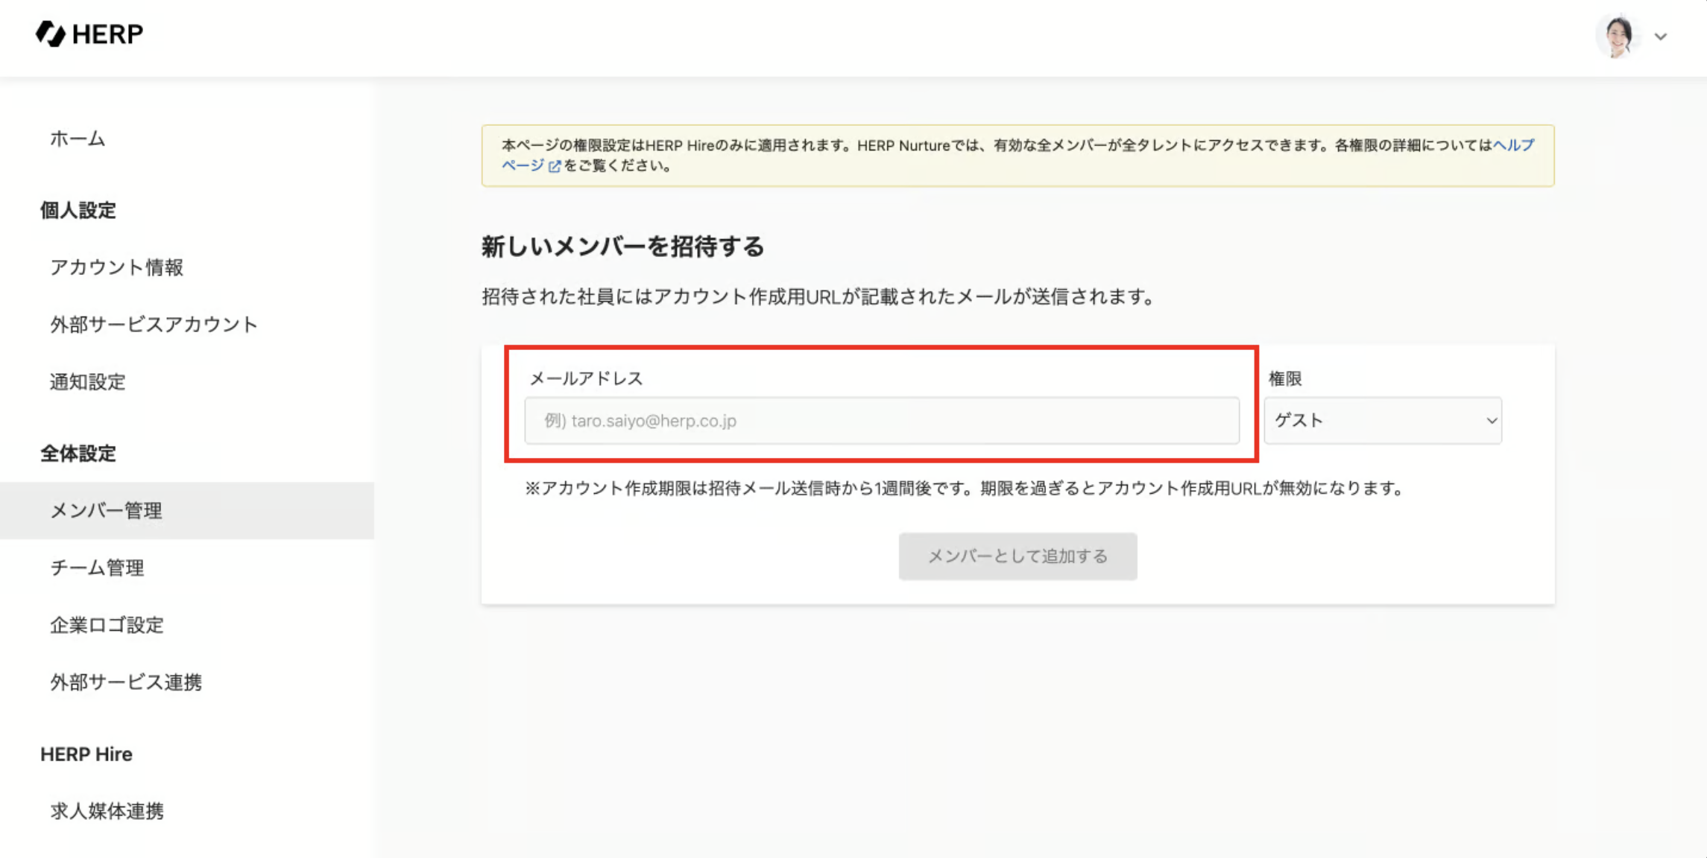This screenshot has height=858, width=1707.
Task: Open the ヘルプページ link
Action: tap(1513, 145)
